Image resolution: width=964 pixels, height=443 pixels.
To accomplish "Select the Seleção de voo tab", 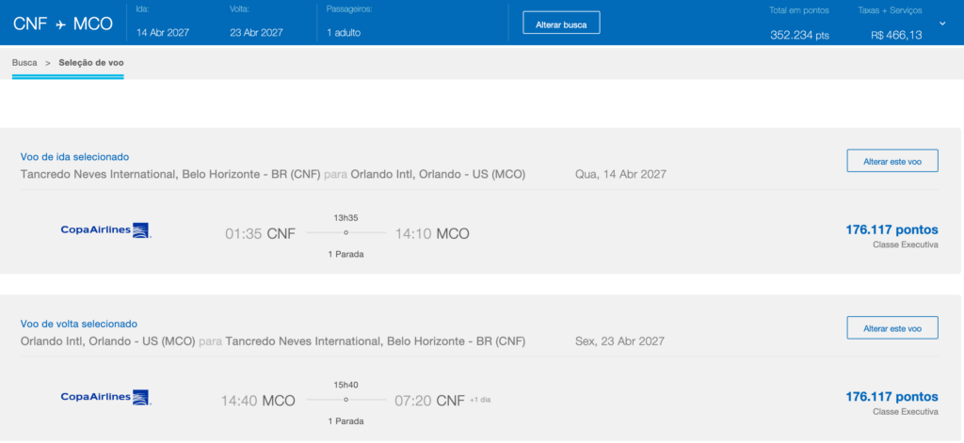I will pyautogui.click(x=91, y=63).
